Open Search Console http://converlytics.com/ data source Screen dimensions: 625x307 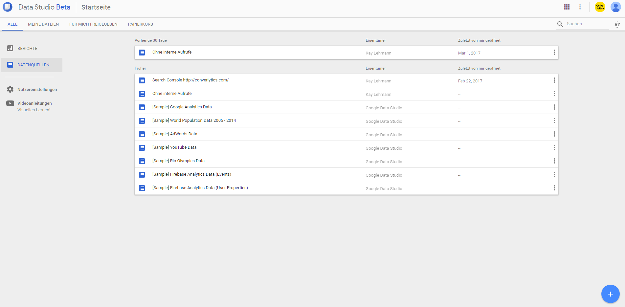pyautogui.click(x=190, y=80)
